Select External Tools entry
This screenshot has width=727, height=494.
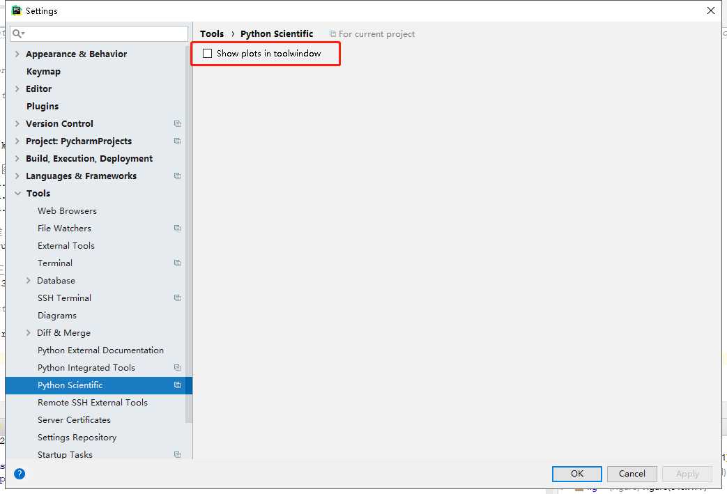tap(66, 246)
